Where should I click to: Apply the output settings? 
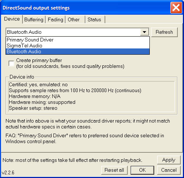pyautogui.click(x=169, y=160)
